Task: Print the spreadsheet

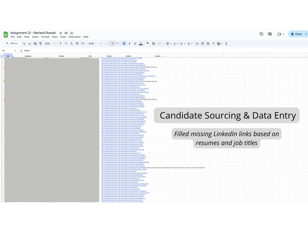Action: [35, 44]
